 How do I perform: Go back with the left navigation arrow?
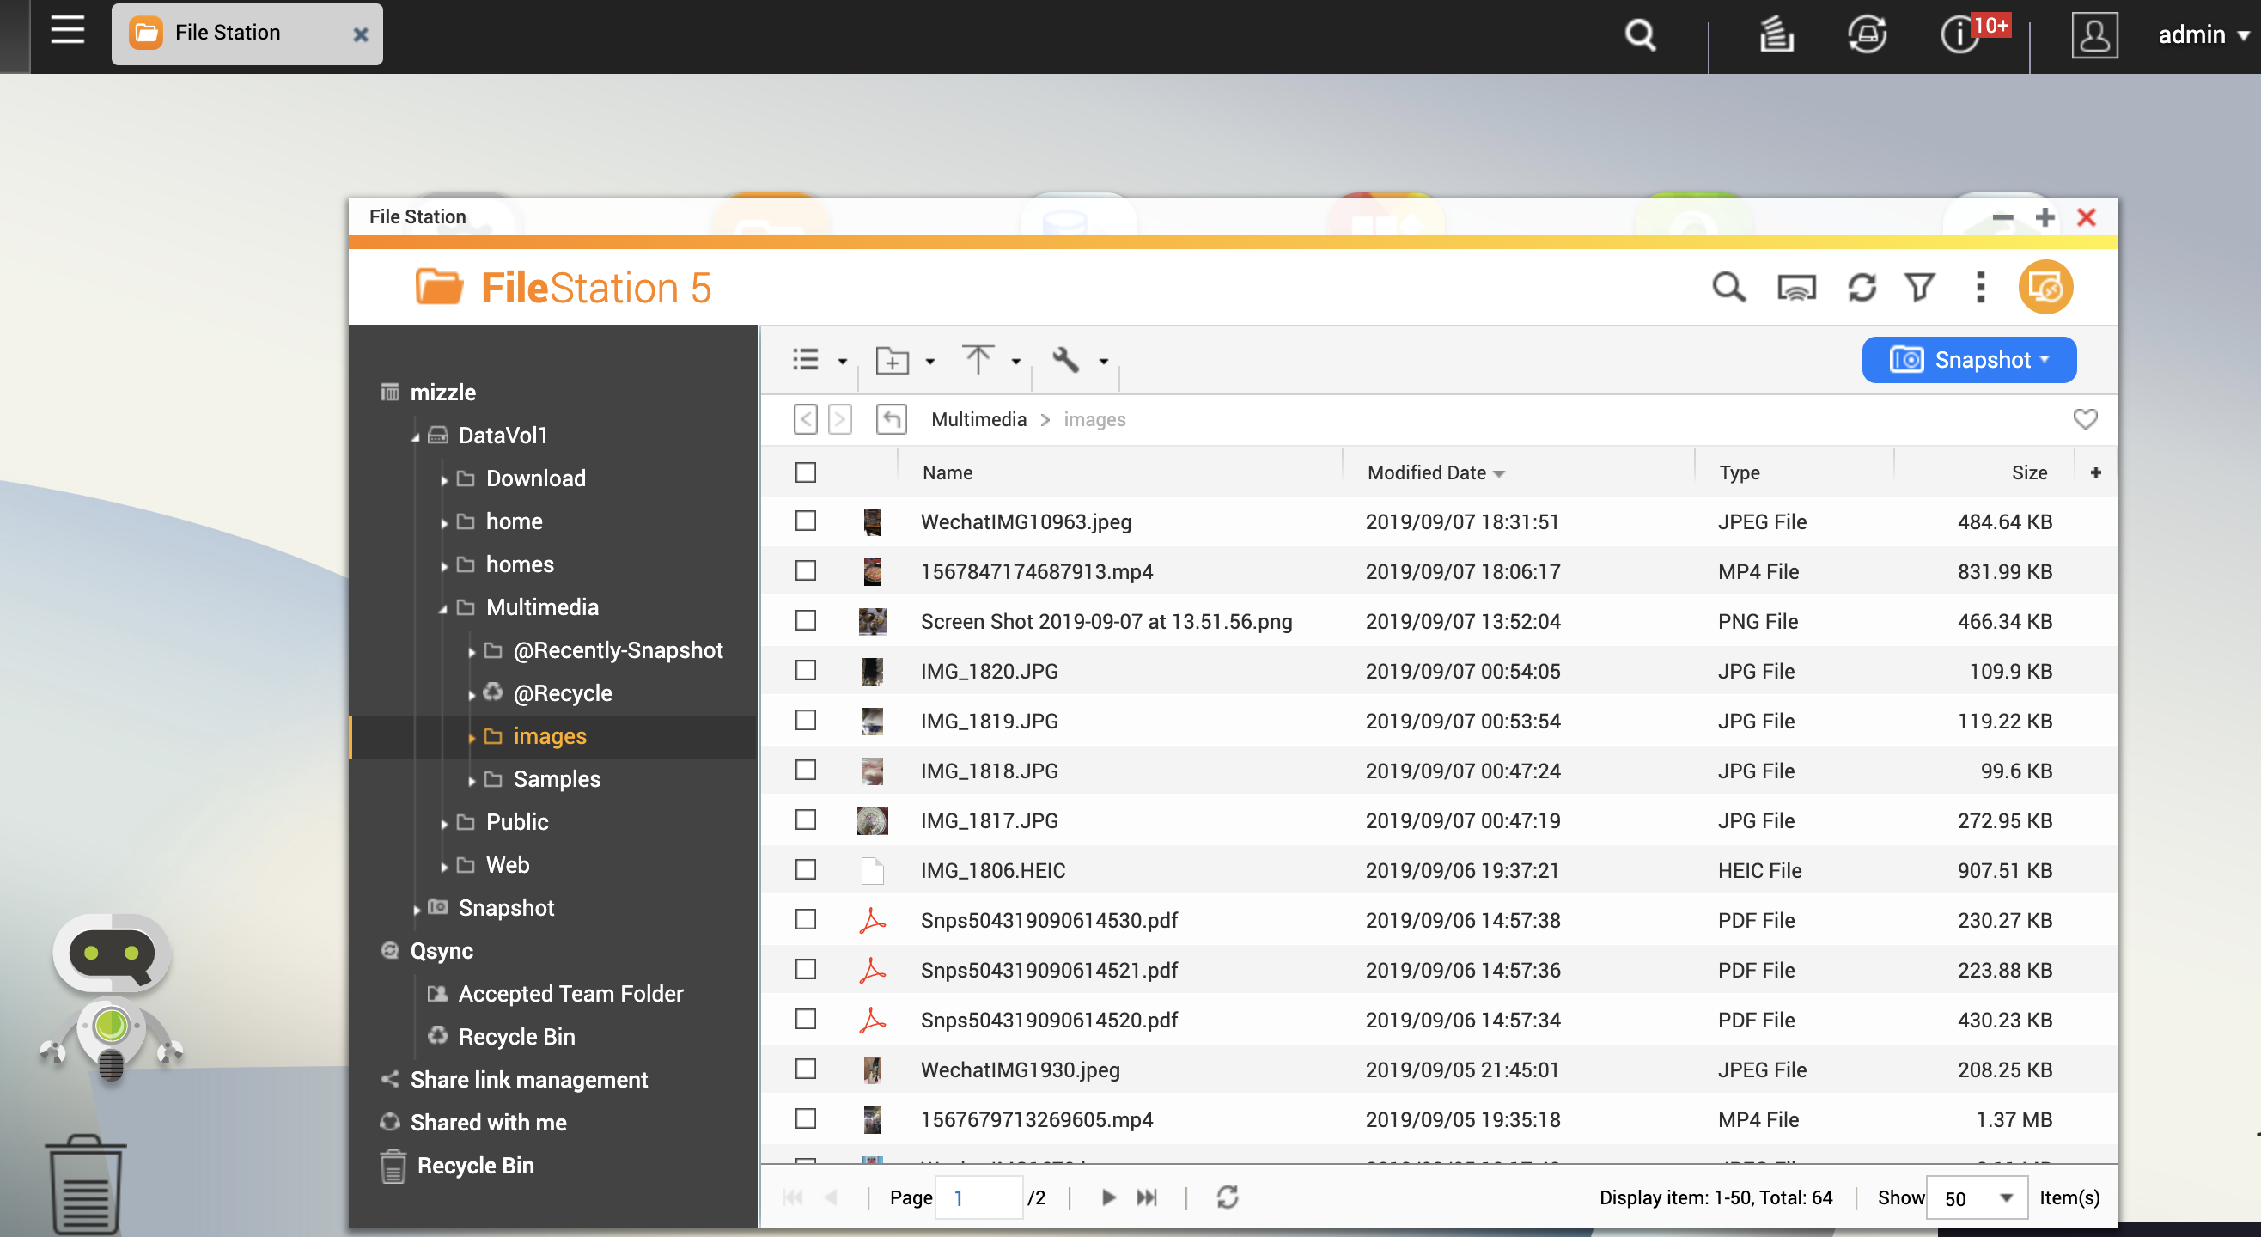click(805, 420)
